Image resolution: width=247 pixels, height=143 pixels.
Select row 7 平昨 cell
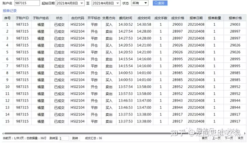pyautogui.click(x=94, y=66)
